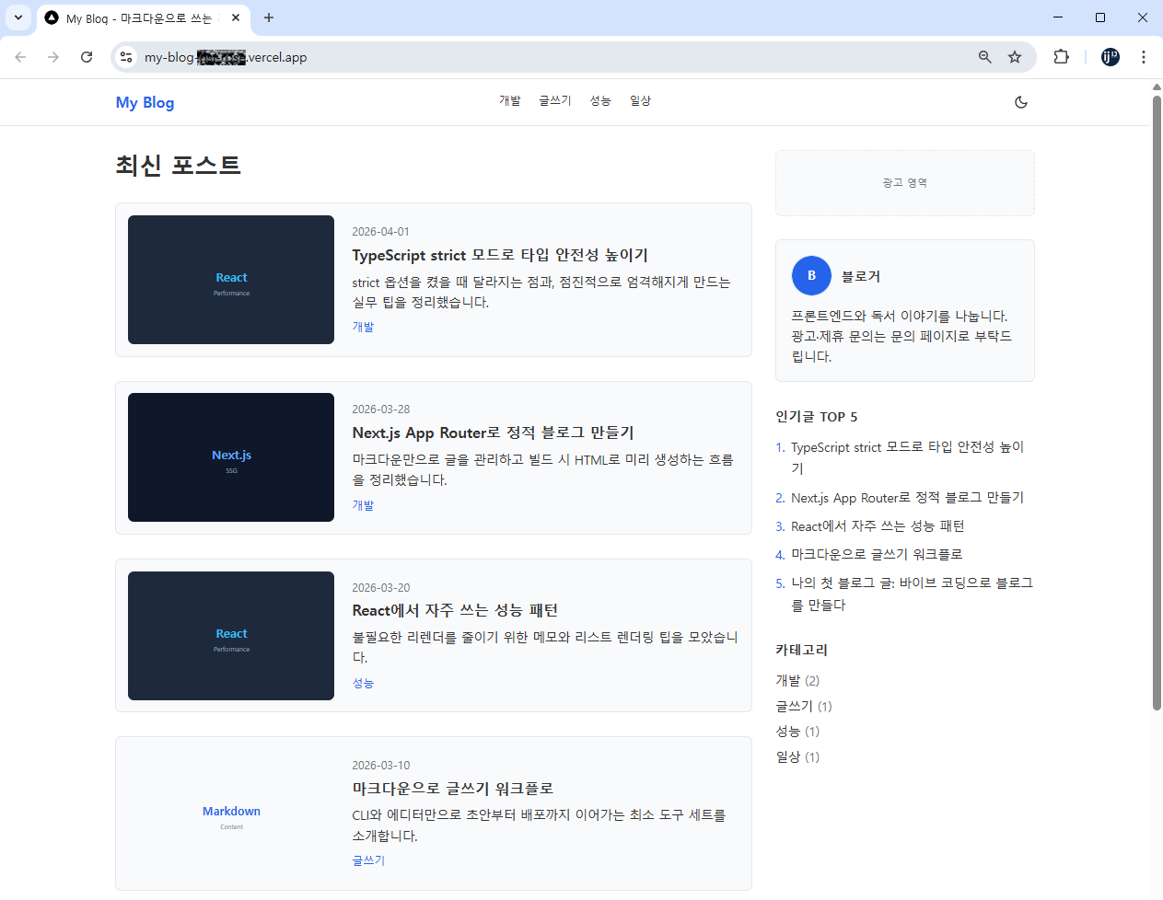
Task: Click the blue 'B' blogger avatar icon
Action: (x=811, y=275)
